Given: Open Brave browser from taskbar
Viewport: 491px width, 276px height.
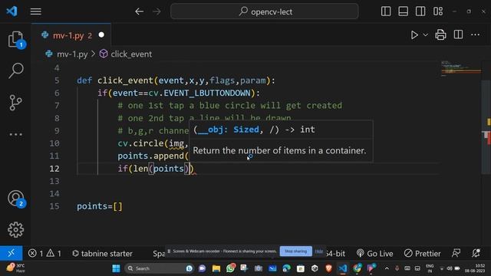Looking at the screenshot, I should pos(328,268).
